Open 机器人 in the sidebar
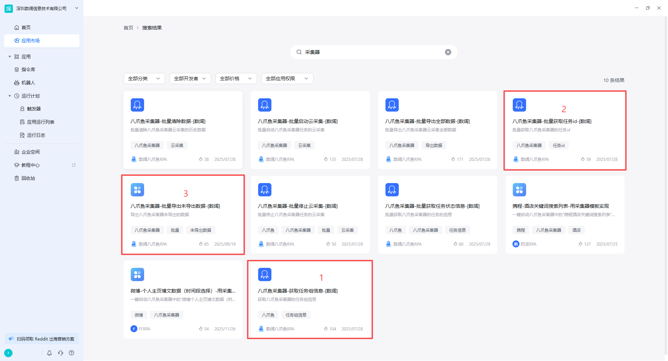668x361 pixels. coord(42,83)
